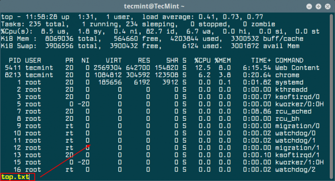Select the chrome process name
The width and height of the screenshot is (335, 181).
(287, 75)
